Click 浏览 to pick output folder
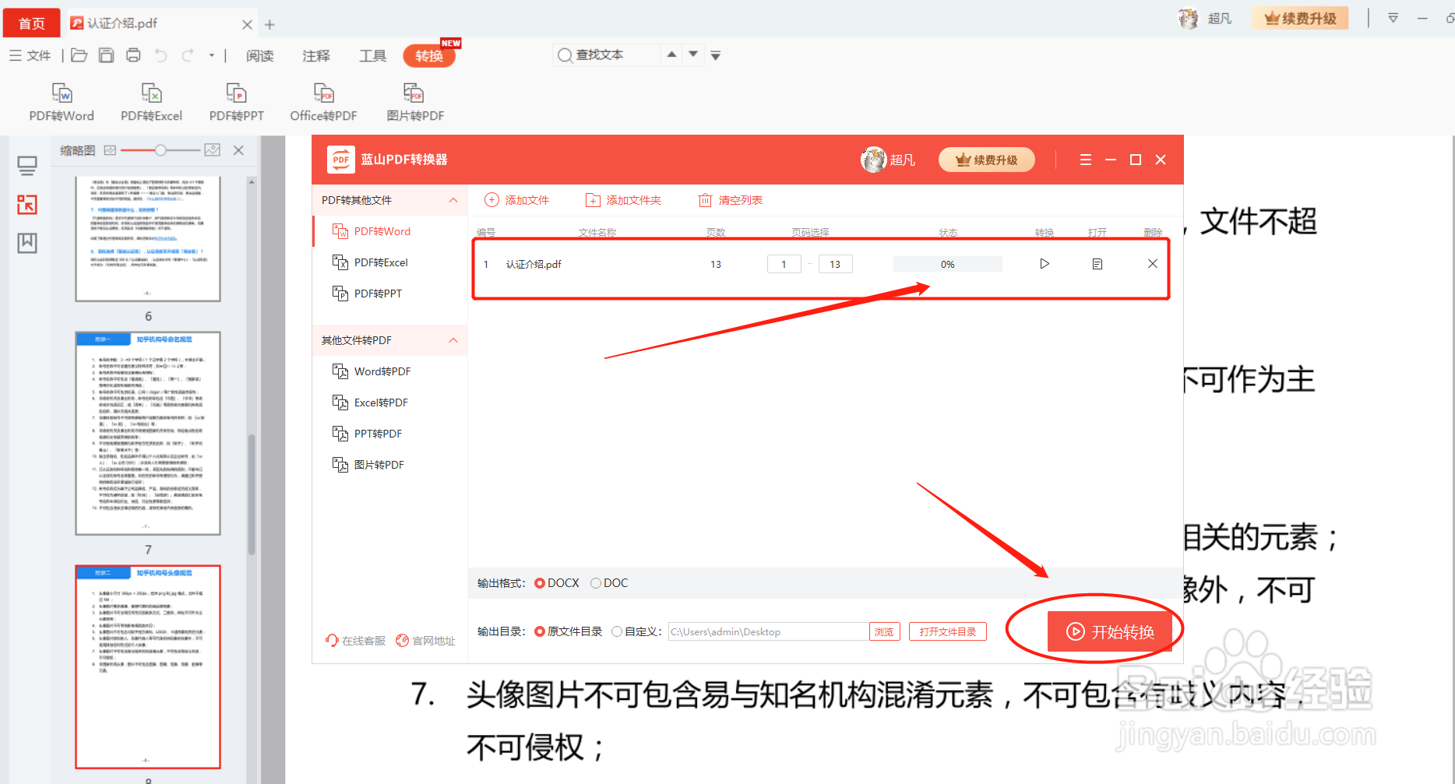Viewport: 1455px width, 784px height. click(884, 631)
